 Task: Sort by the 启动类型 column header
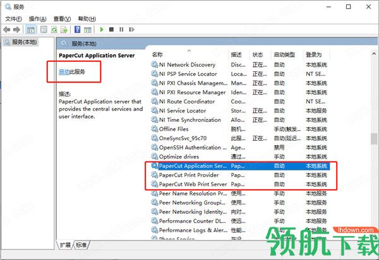[x=284, y=55]
